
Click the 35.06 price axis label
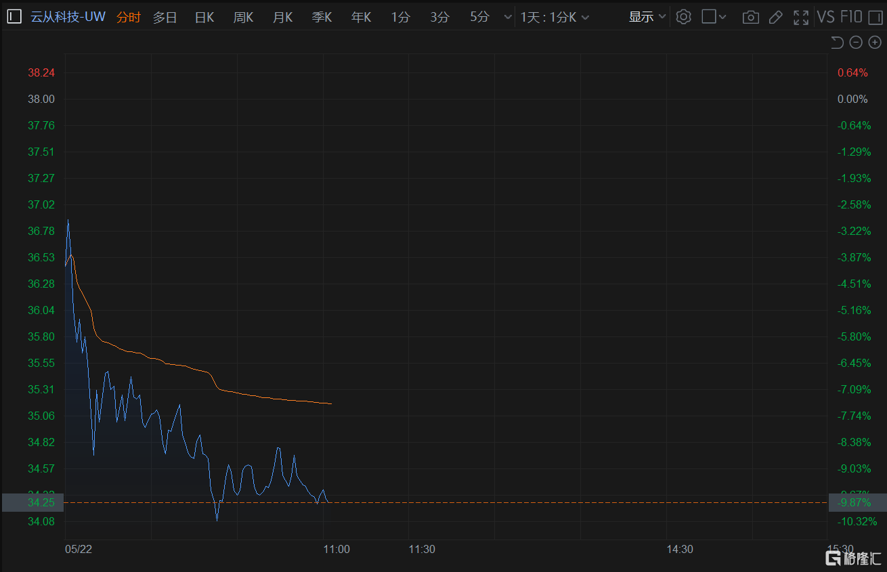click(41, 416)
